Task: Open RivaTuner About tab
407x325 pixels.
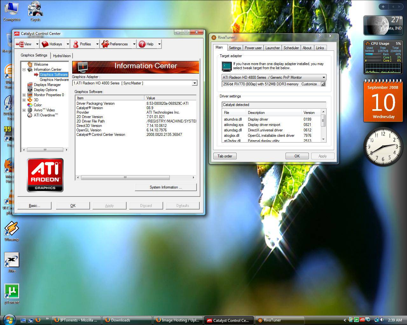Action: pyautogui.click(x=307, y=48)
